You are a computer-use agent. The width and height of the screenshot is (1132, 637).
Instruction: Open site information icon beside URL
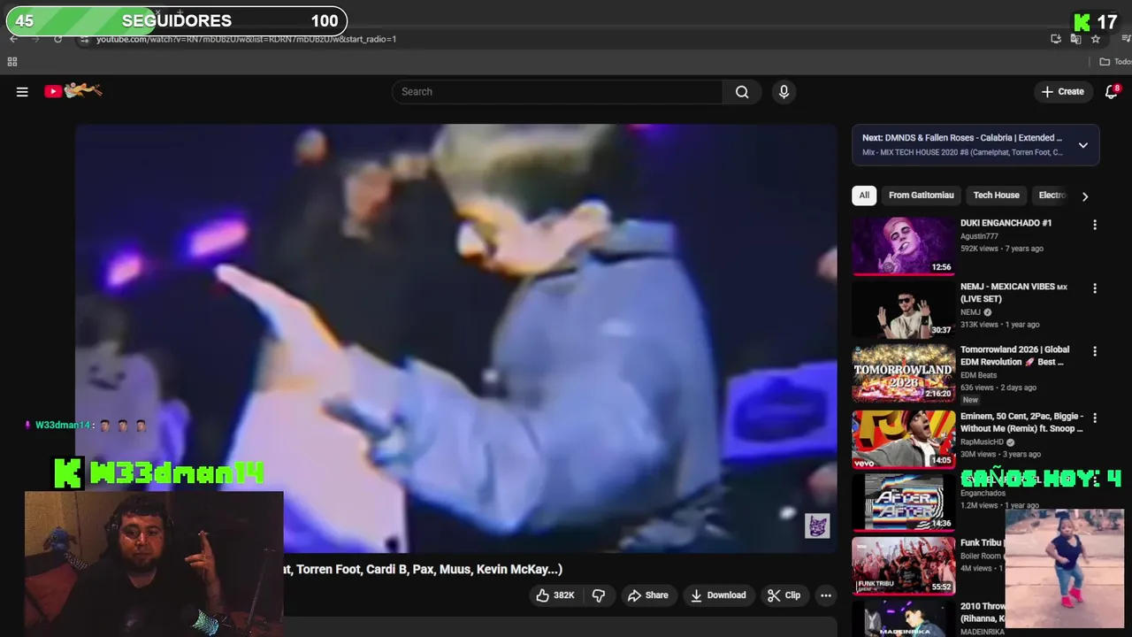pos(85,39)
